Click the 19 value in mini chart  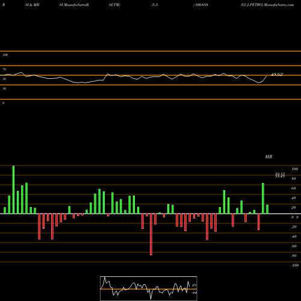point(194,285)
